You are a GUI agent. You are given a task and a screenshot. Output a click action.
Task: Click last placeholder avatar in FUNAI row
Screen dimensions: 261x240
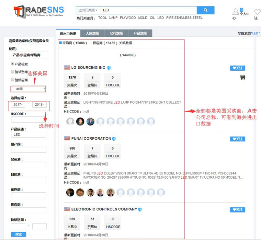click(161, 192)
